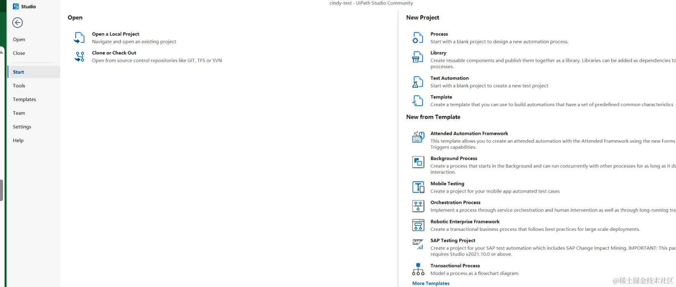Choose the SAP Testing Project template title
Viewport: 676px width, 287px height.
[453, 241]
